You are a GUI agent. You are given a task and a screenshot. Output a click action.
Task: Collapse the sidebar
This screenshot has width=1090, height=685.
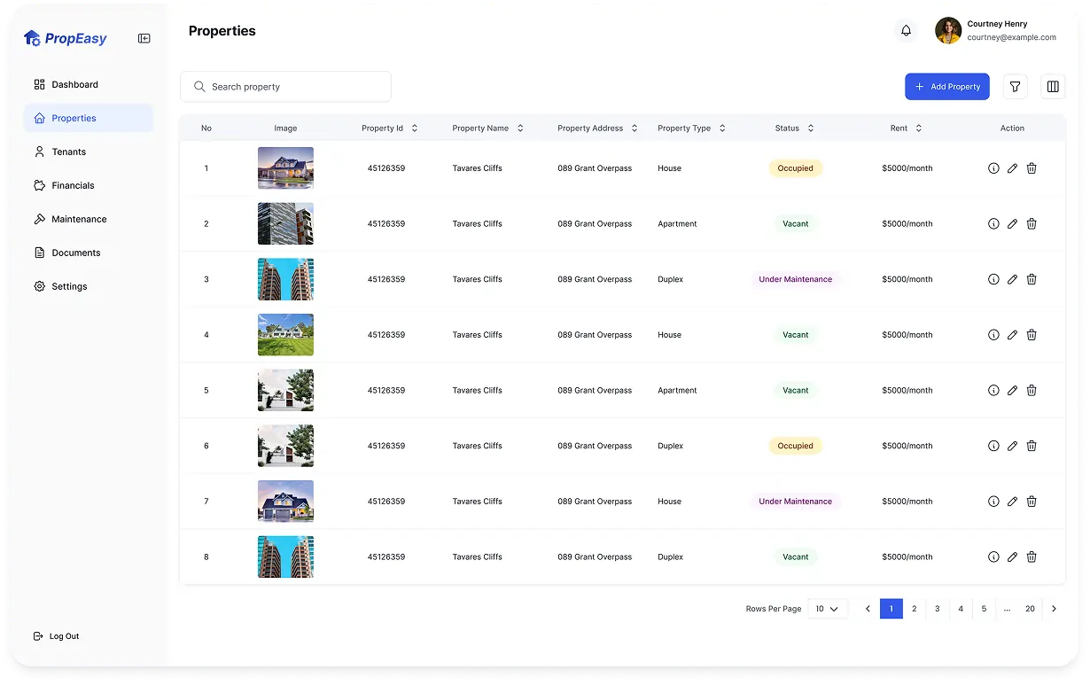click(x=144, y=38)
